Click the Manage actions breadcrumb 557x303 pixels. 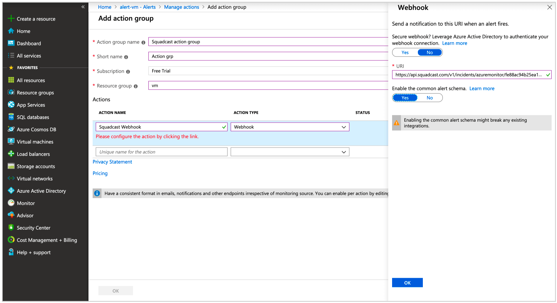(181, 7)
